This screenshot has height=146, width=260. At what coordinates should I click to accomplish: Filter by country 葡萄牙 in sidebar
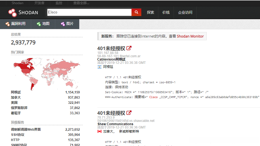(x=16, y=113)
